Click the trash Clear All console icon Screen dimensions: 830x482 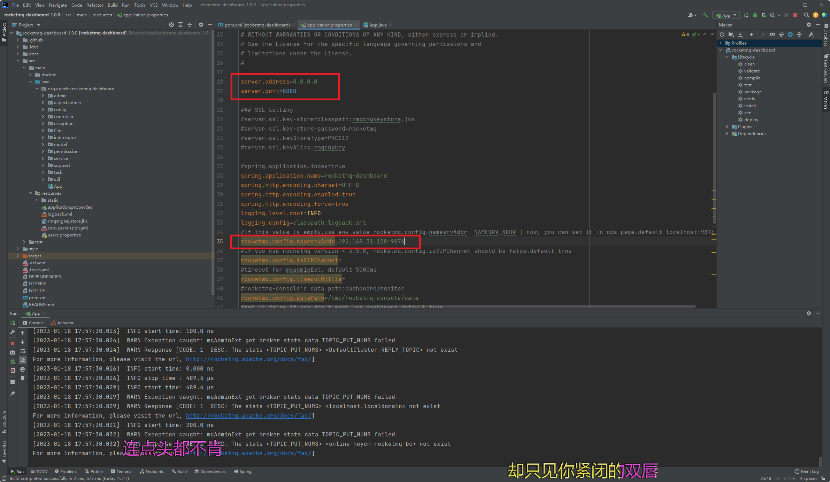click(23, 378)
